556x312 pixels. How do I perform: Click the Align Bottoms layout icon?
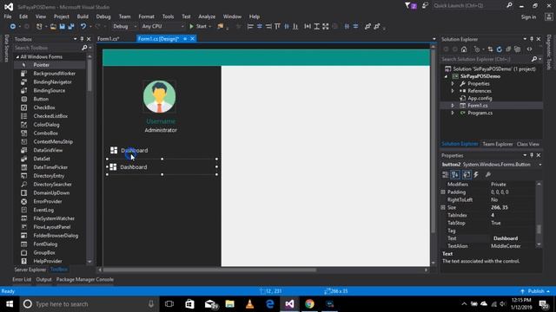click(x=295, y=27)
